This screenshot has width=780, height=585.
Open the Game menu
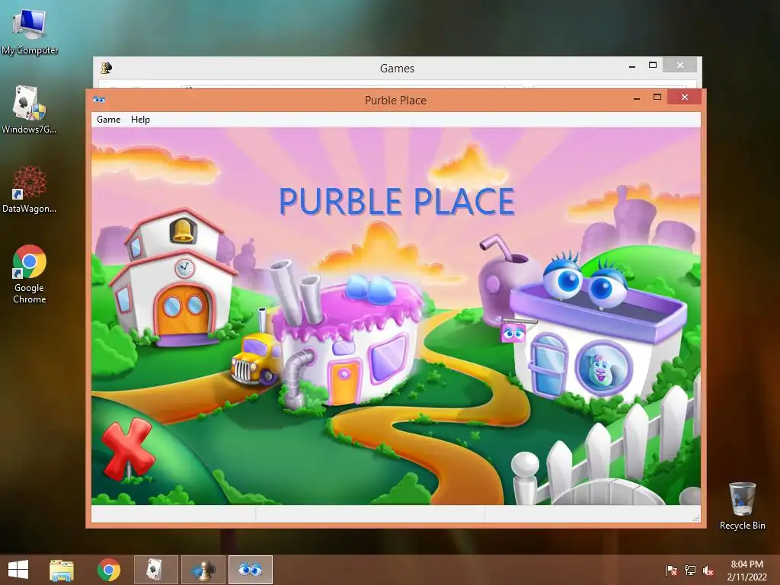108,120
